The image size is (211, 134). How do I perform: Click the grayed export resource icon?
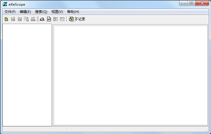[x=13, y=19]
